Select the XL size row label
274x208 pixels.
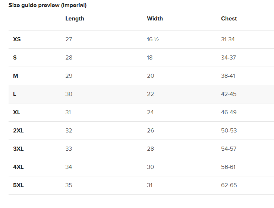(17, 112)
